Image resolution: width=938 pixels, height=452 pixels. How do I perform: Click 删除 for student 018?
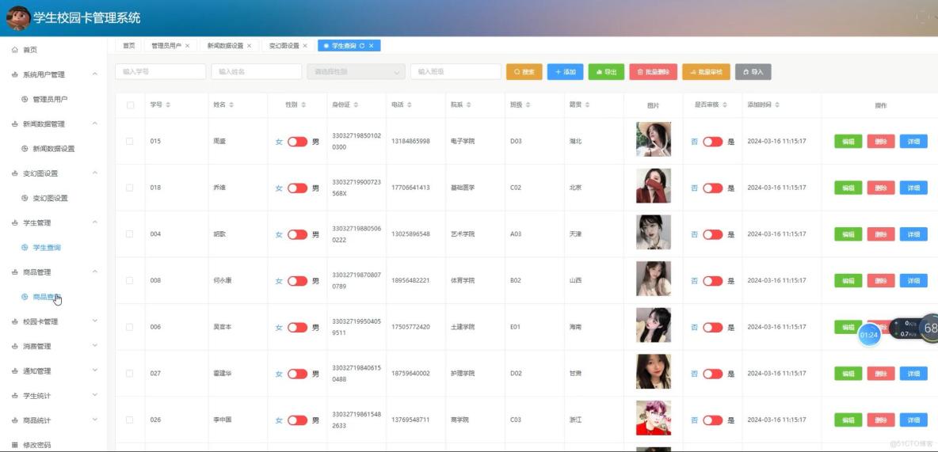pos(881,188)
